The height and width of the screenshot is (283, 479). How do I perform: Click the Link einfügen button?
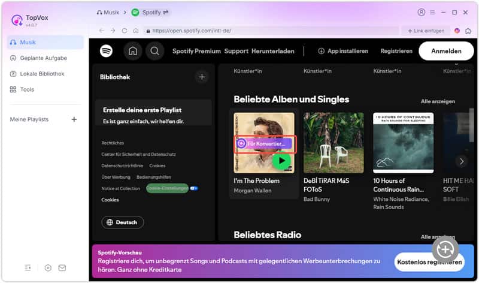tap(426, 31)
